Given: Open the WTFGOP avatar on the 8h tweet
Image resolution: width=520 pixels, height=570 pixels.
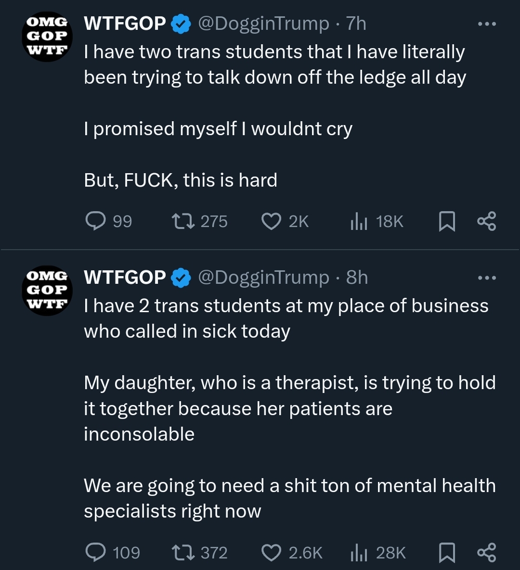Looking at the screenshot, I should pos(47,290).
